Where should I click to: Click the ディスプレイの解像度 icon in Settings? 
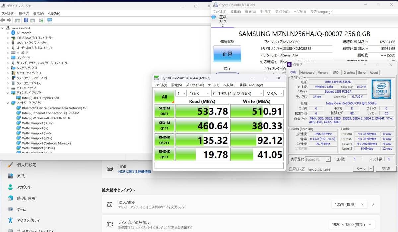click(x=110, y=224)
